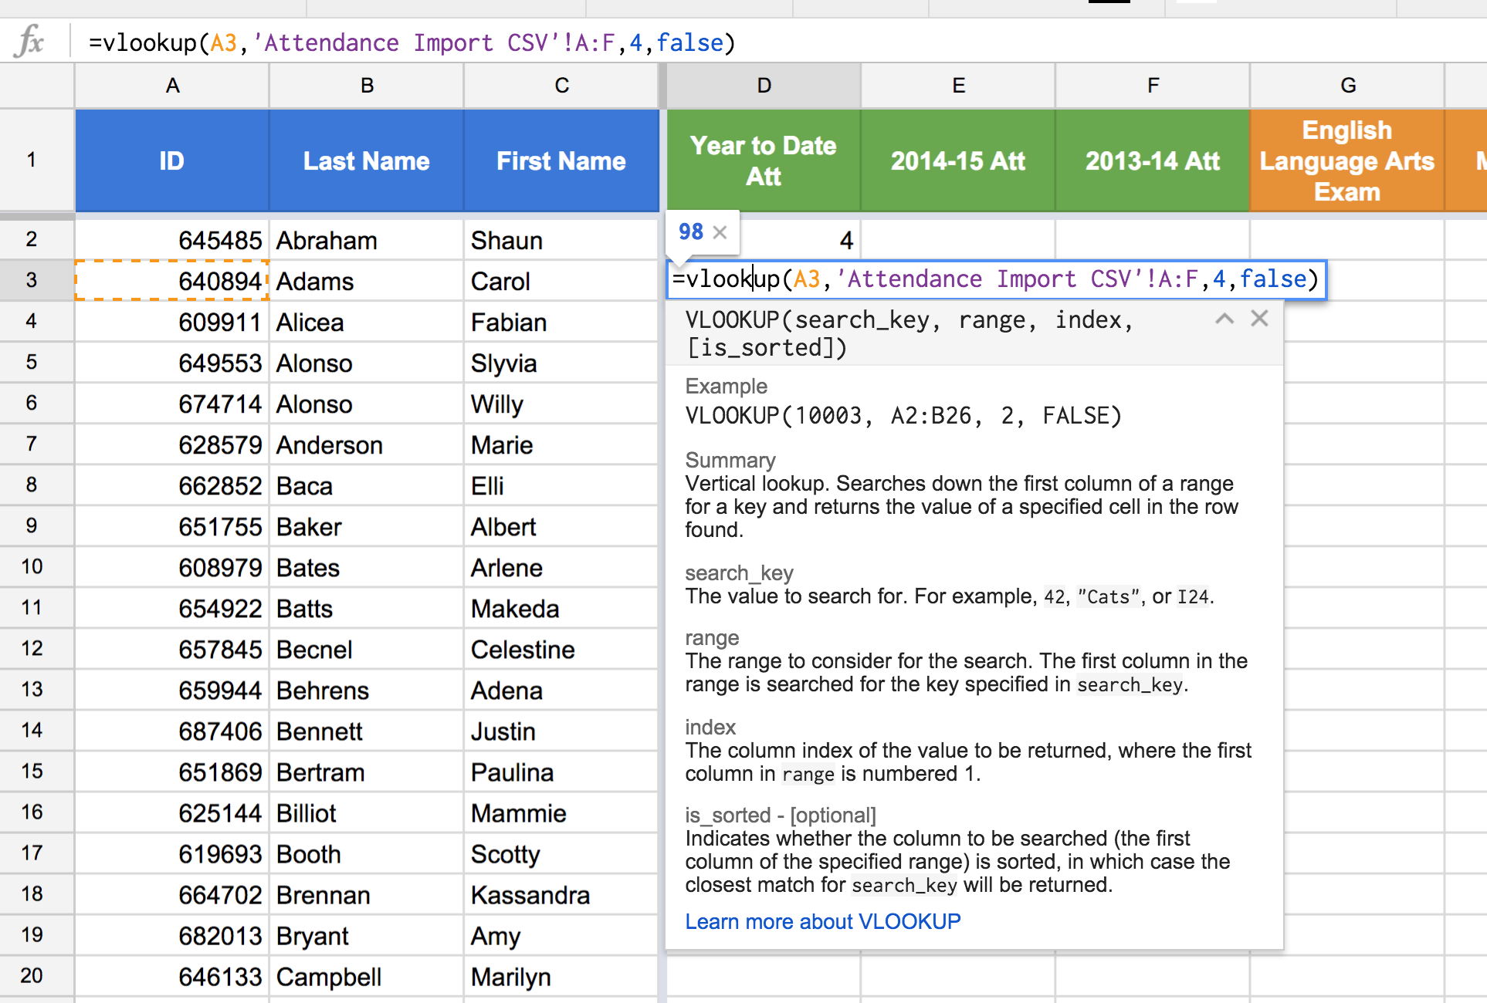The image size is (1487, 1003).
Task: Select cell with ID 645485
Action: tap(172, 240)
